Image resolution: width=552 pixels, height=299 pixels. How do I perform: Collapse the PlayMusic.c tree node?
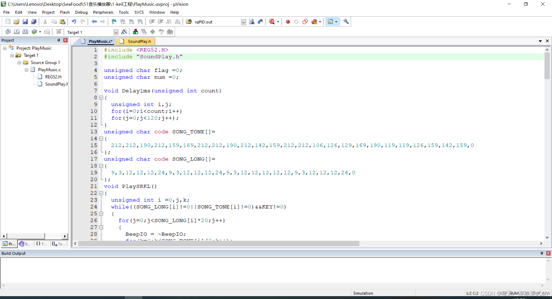pos(26,70)
